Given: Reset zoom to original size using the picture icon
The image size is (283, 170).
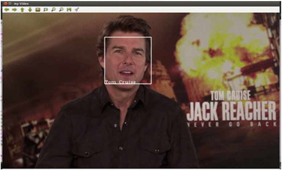Looking at the screenshot, I should 38,9.
